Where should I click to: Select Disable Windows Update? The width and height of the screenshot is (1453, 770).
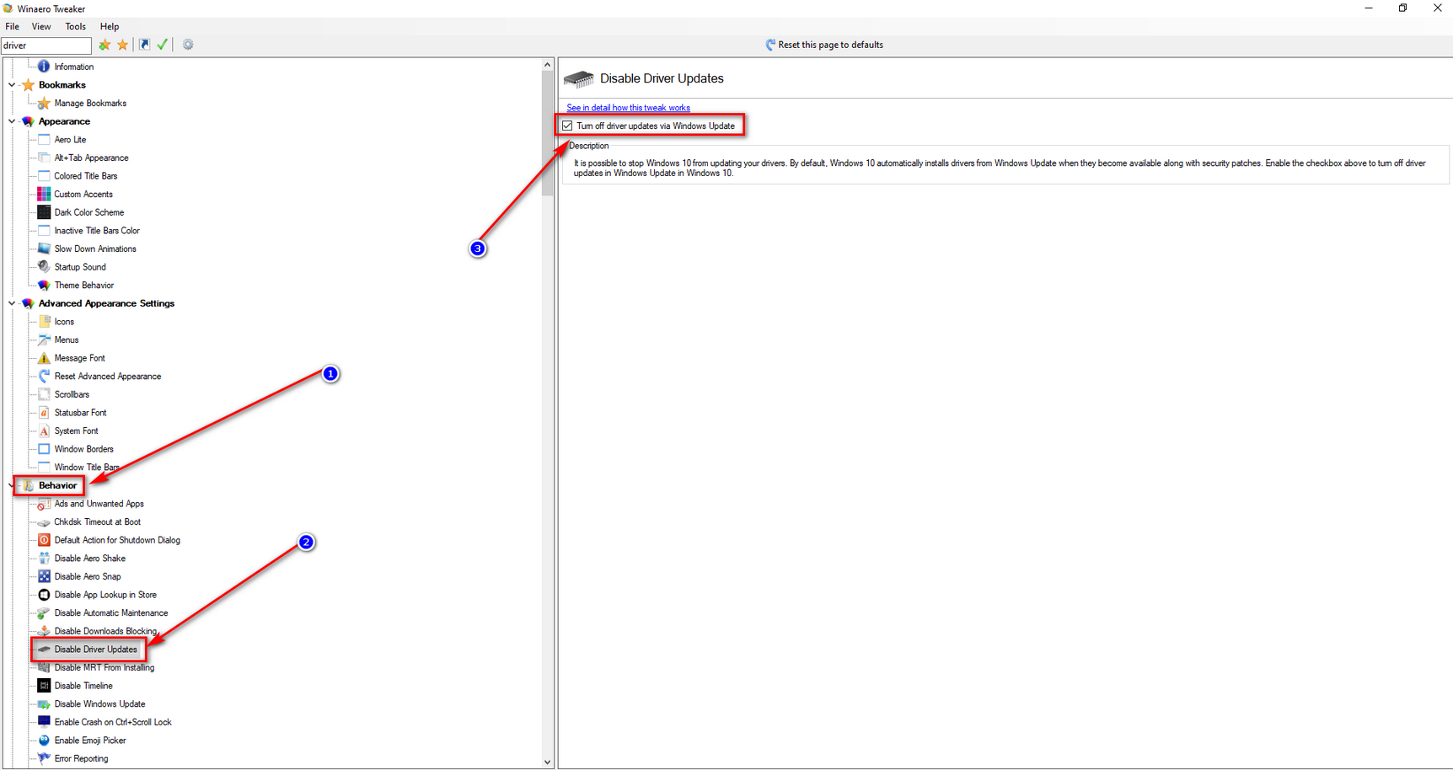point(99,704)
